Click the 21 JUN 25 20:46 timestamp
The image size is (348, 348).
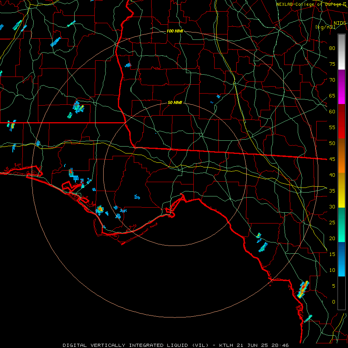tap(263, 345)
